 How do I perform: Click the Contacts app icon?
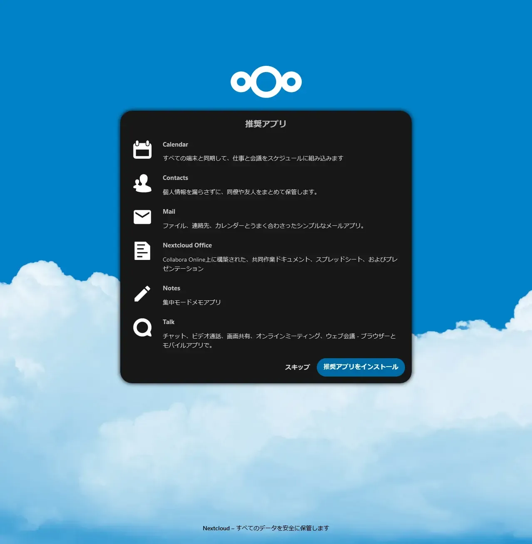pyautogui.click(x=142, y=183)
